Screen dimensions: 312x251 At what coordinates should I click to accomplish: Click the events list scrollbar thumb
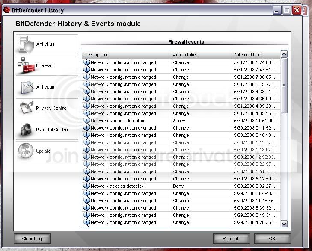(x=284, y=86)
